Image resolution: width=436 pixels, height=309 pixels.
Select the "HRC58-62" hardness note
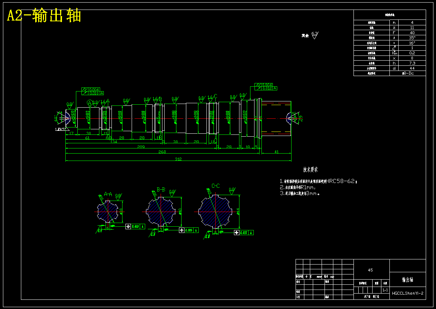(341, 181)
